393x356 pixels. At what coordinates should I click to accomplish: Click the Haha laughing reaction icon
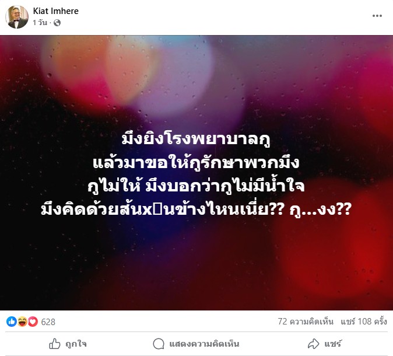22,322
